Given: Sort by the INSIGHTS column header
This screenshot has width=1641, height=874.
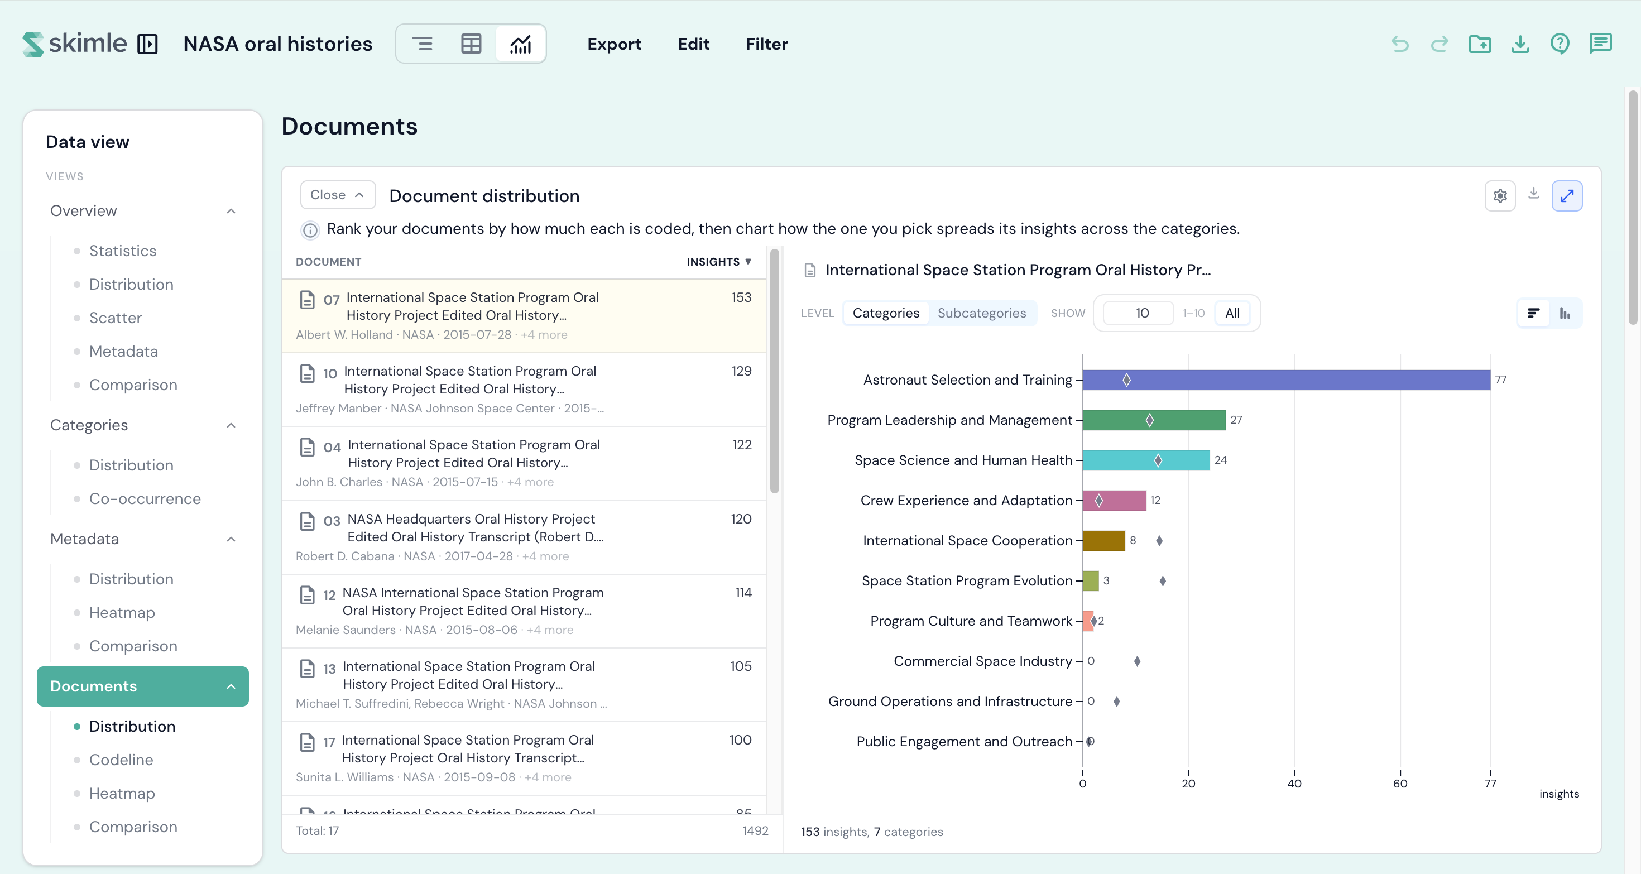Looking at the screenshot, I should coord(718,262).
